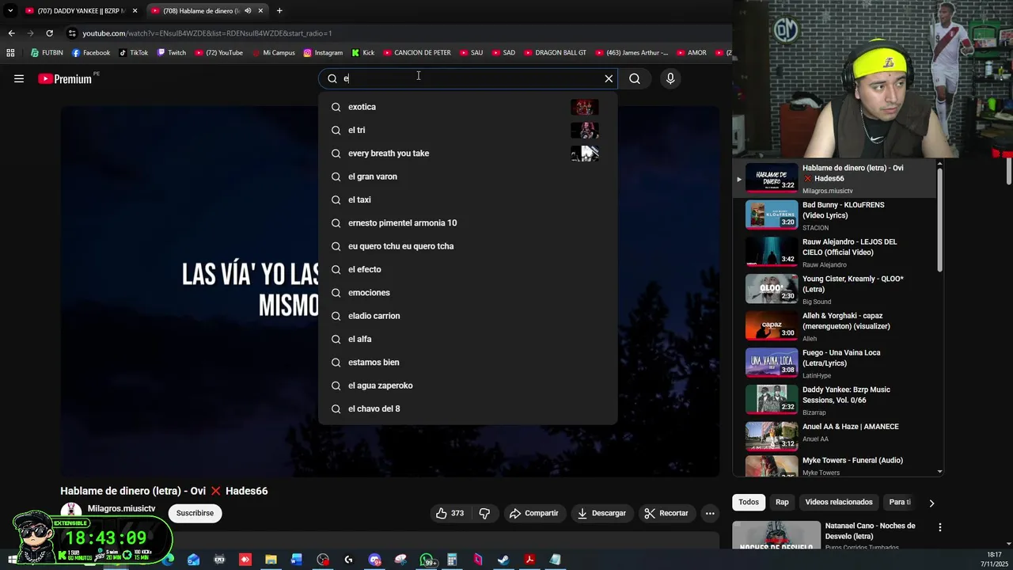Open TikTok bookmark
This screenshot has width=1013, height=570.
click(x=134, y=53)
